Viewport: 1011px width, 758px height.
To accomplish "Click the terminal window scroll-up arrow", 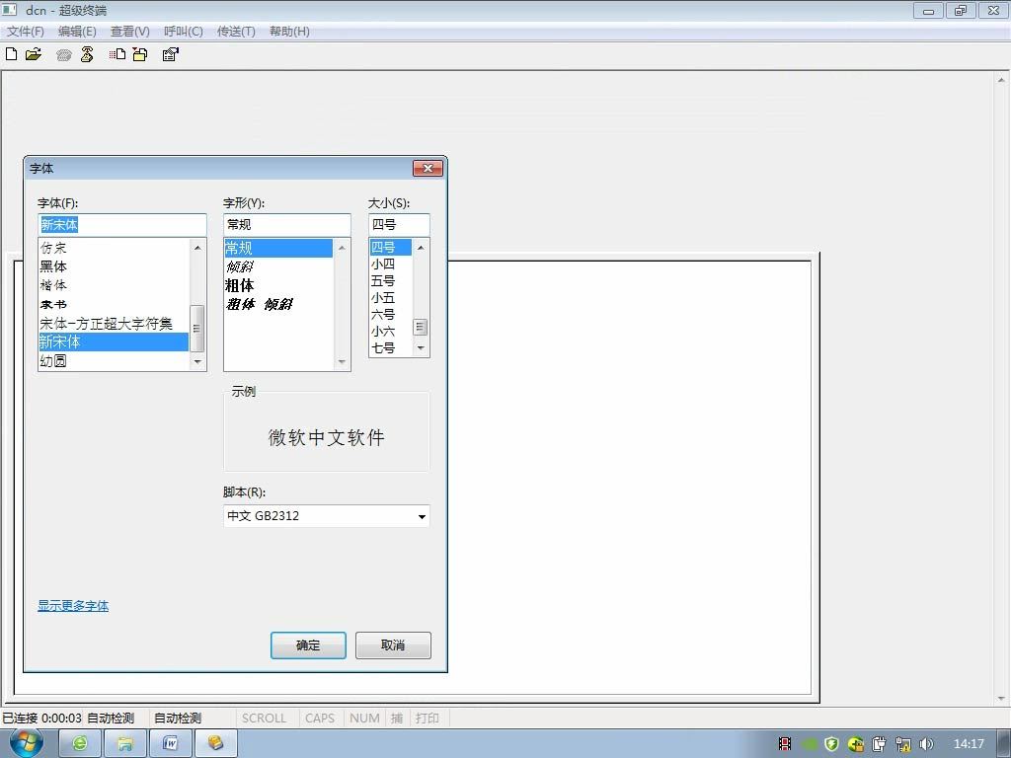I will [1001, 81].
